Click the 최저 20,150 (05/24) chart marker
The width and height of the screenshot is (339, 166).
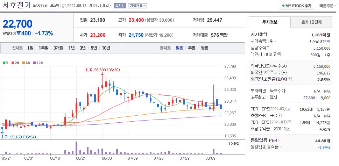[x=19, y=137]
